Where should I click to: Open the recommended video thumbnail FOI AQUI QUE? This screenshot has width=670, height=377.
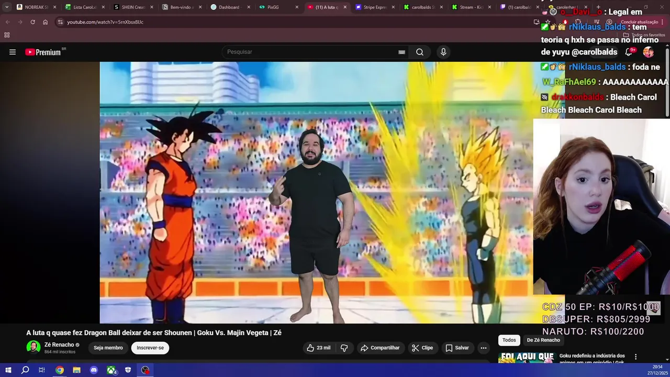527,358
